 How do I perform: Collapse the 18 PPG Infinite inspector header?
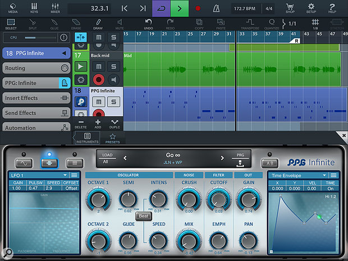[x=36, y=53]
